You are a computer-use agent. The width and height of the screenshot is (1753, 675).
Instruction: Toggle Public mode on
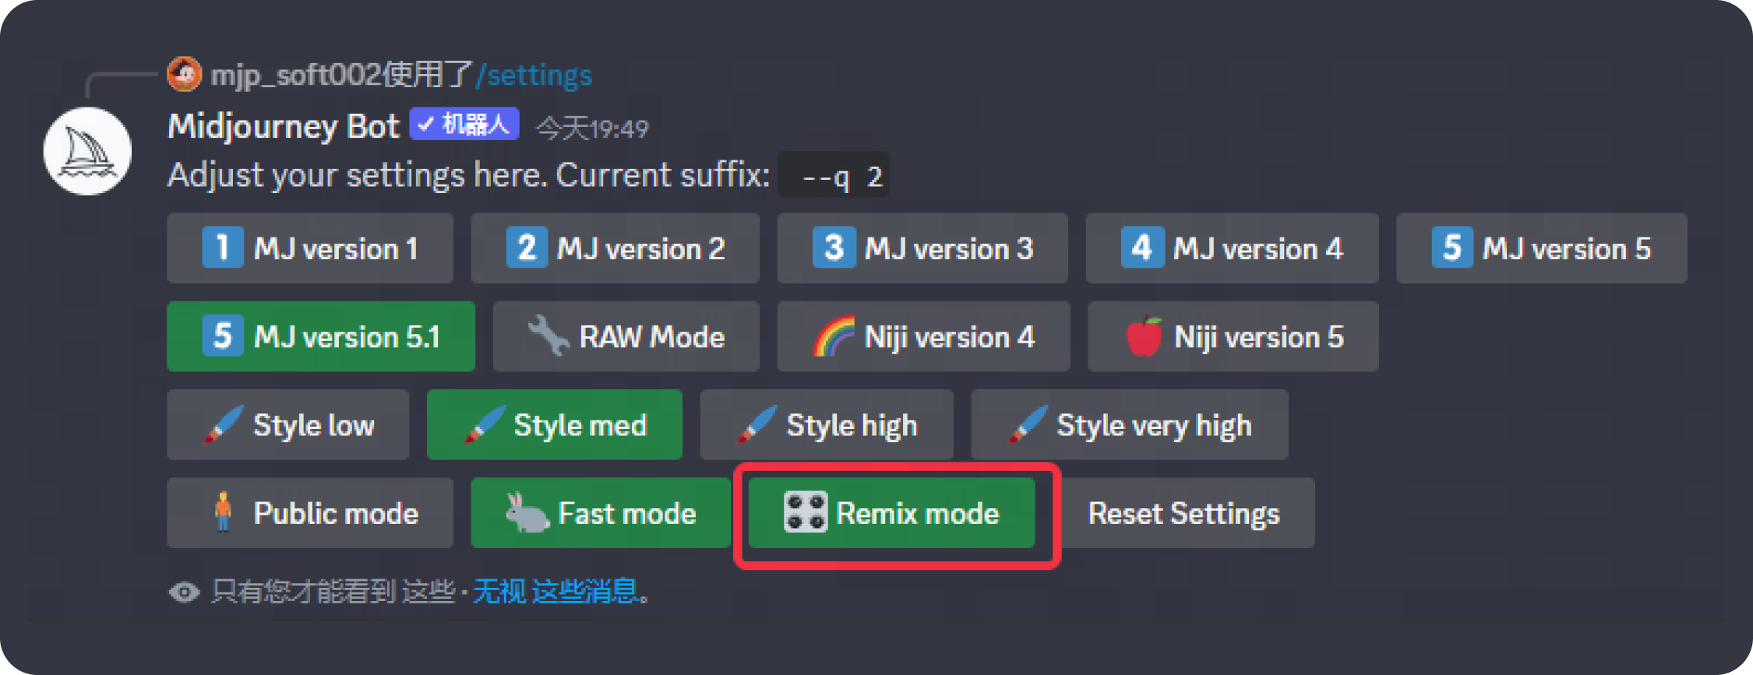tap(309, 513)
